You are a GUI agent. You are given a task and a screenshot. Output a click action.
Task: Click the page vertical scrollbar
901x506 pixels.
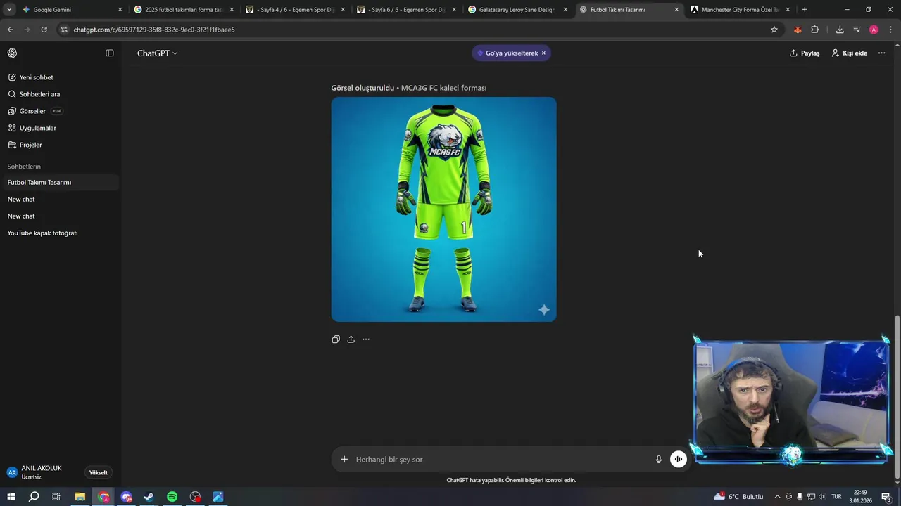(x=897, y=398)
